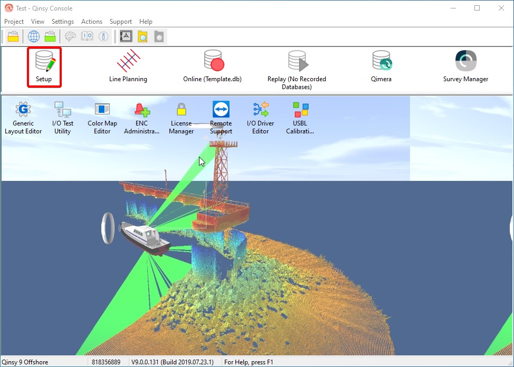This screenshot has height=367, width=514.
Task: Open the Settings menu
Action: pyautogui.click(x=62, y=22)
